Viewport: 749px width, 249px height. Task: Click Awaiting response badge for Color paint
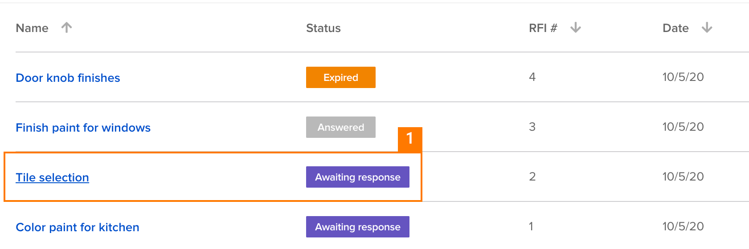click(357, 227)
